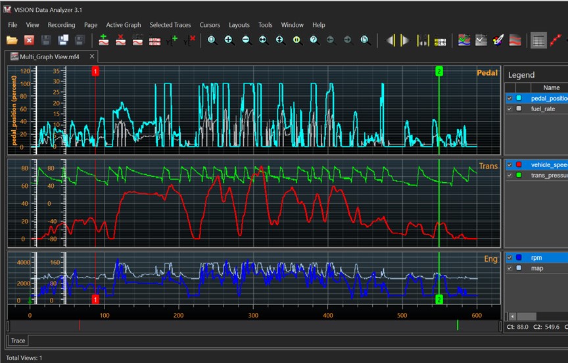Click the green cursor 2 marker at top
Image resolution: width=568 pixels, height=363 pixels.
coord(439,70)
